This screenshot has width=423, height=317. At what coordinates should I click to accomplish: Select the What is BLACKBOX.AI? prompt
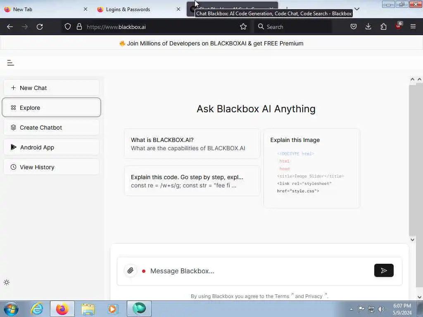pyautogui.click(x=192, y=144)
